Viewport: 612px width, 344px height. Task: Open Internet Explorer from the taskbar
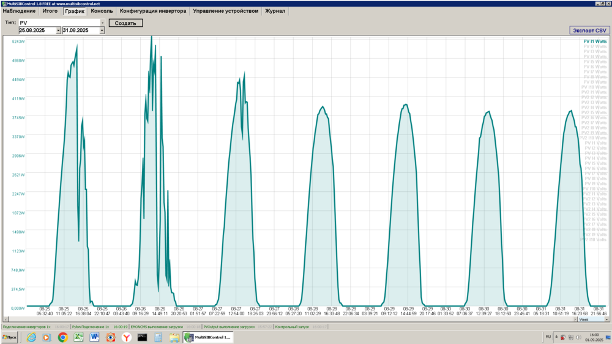pyautogui.click(x=31, y=337)
